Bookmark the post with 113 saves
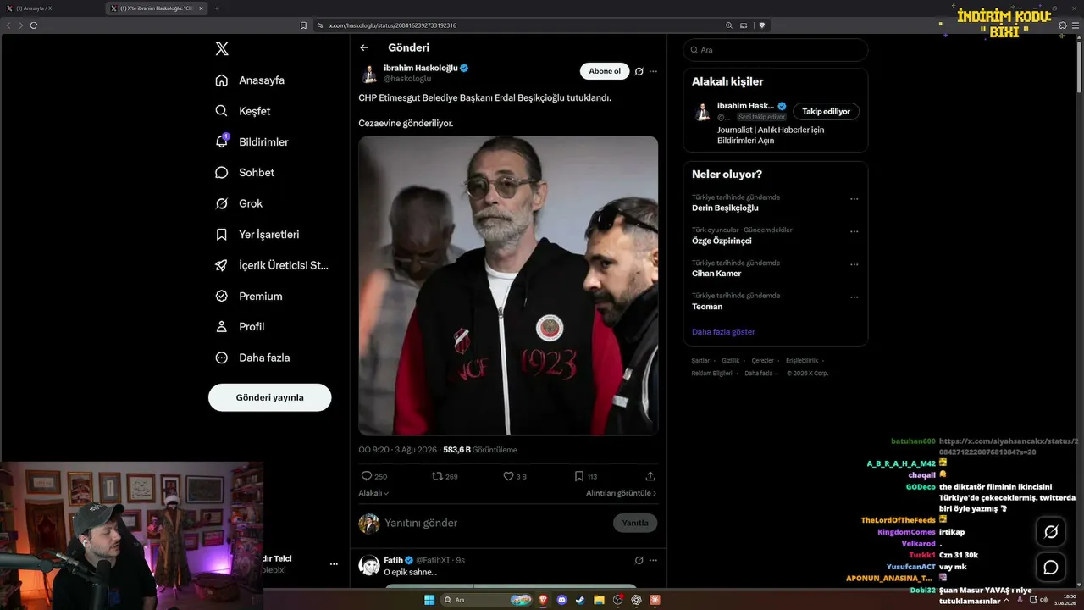1084x610 pixels. click(x=579, y=476)
